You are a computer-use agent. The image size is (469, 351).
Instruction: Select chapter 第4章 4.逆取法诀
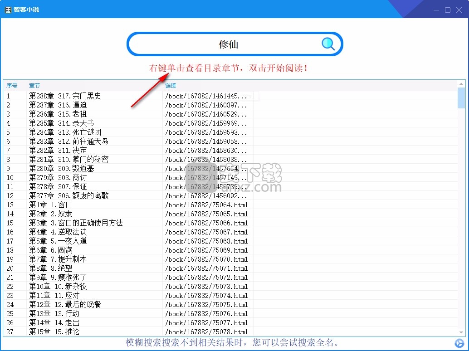(58, 232)
